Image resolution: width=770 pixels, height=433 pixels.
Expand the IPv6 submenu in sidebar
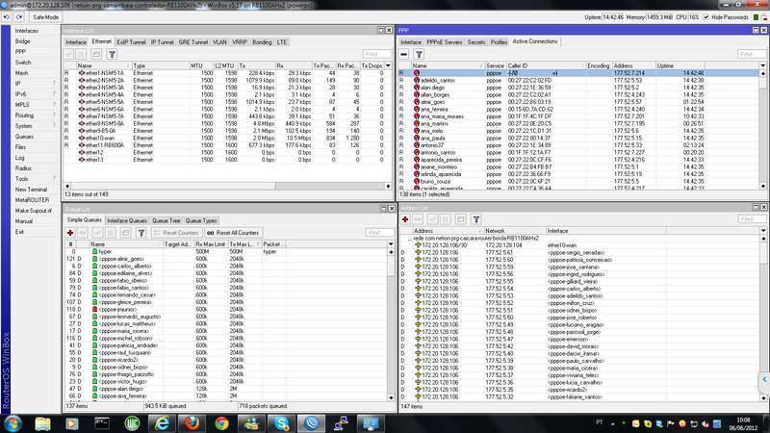35,93
